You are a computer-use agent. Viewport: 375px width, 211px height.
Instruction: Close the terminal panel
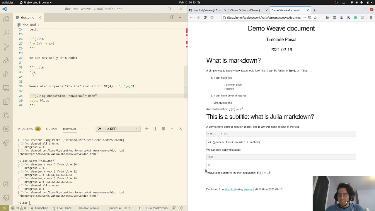(180, 129)
